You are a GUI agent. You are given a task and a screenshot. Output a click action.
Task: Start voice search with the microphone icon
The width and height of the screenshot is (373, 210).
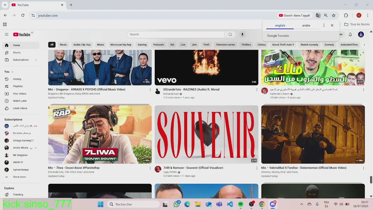tap(242, 34)
